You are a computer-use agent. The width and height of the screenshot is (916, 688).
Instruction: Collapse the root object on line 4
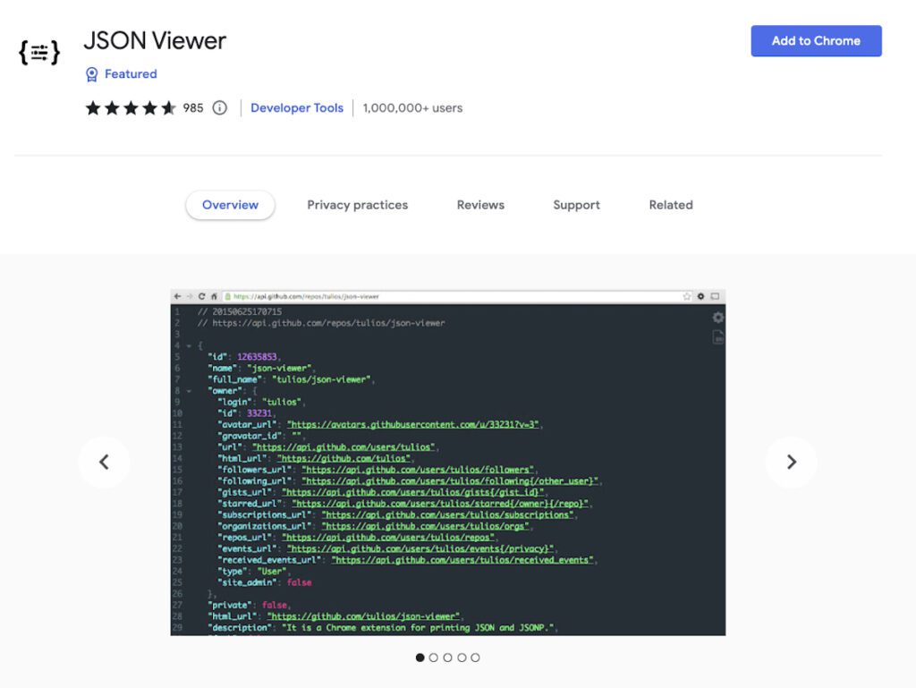(x=189, y=345)
